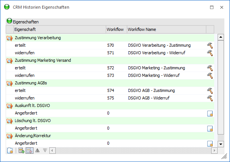Select DSGVO AGB - Zustimmung workflow name cell

pos(156,90)
